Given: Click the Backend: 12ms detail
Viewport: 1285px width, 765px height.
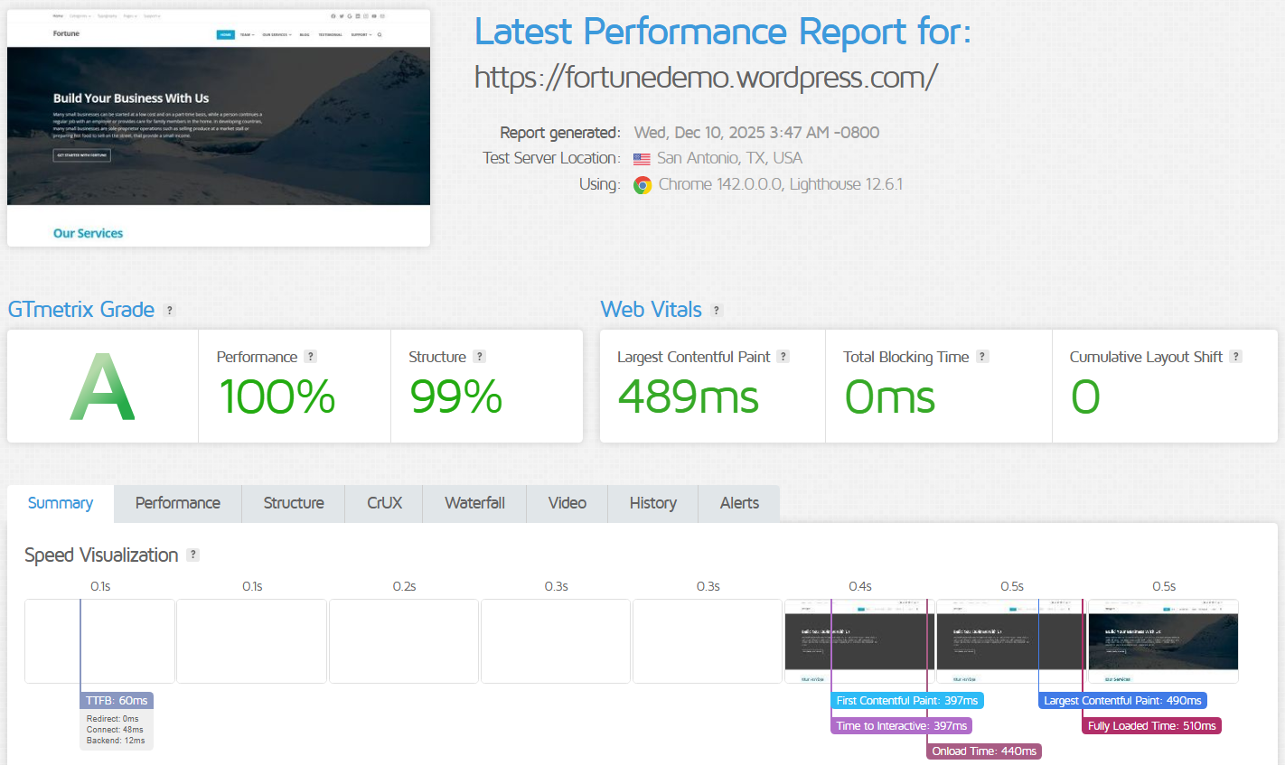Looking at the screenshot, I should click(116, 741).
